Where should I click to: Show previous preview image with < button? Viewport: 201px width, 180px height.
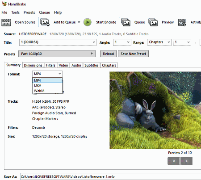[174, 161]
